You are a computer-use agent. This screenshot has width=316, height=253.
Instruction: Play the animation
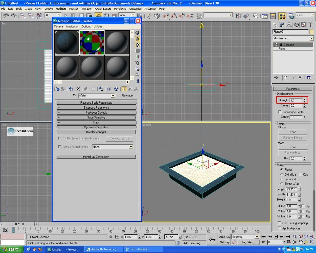coord(276,237)
